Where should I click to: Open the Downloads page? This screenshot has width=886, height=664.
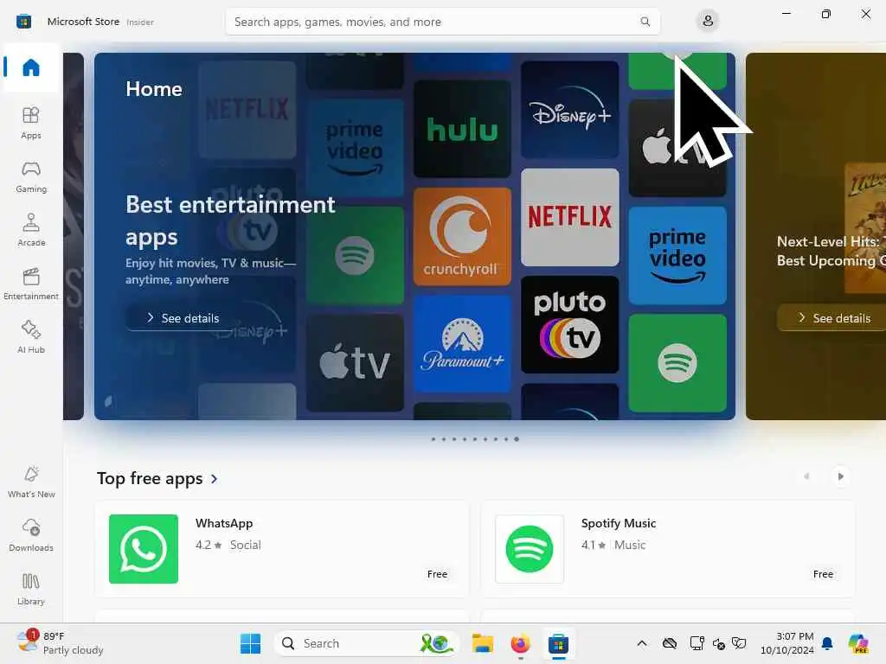pyautogui.click(x=31, y=536)
